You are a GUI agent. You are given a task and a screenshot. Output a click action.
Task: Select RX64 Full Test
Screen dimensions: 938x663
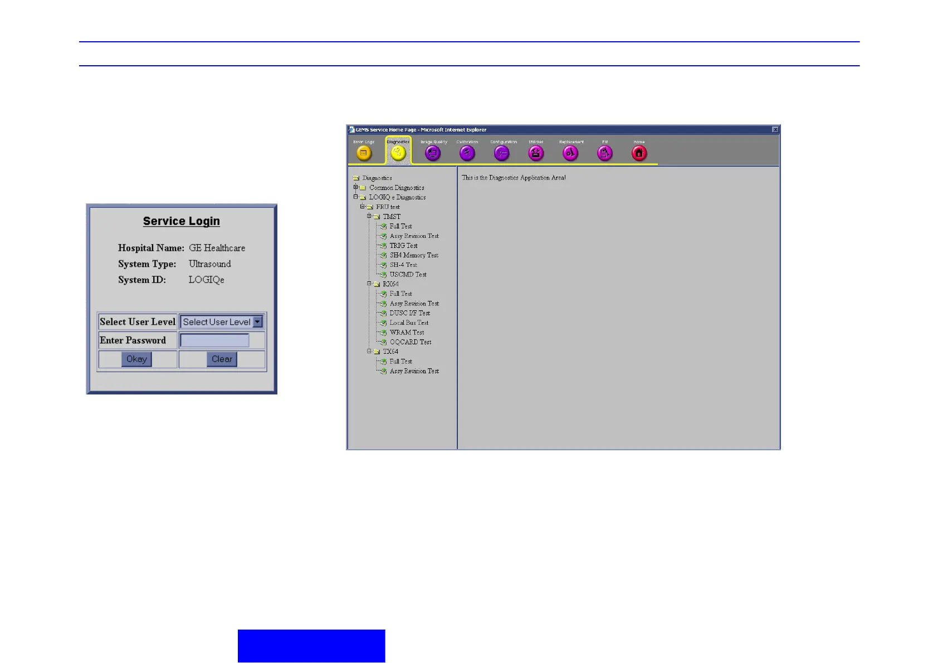click(x=400, y=294)
